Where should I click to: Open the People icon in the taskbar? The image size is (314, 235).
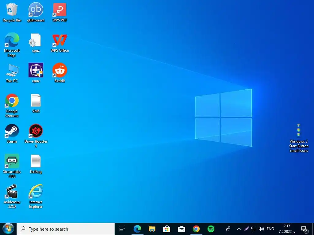(228, 229)
